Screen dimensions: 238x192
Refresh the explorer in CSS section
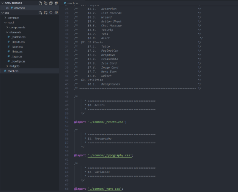[x=51, y=13]
